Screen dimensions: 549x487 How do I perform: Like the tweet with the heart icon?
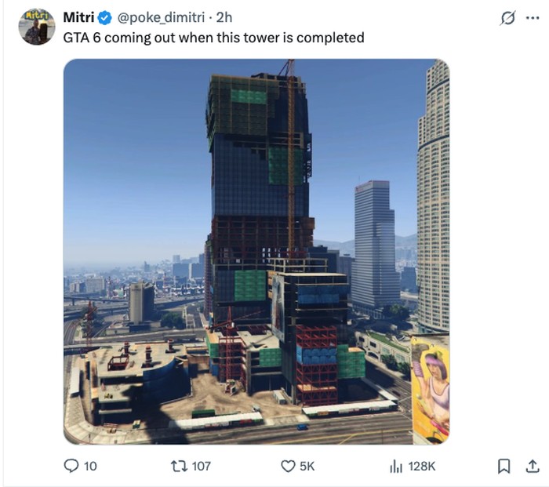pyautogui.click(x=288, y=467)
